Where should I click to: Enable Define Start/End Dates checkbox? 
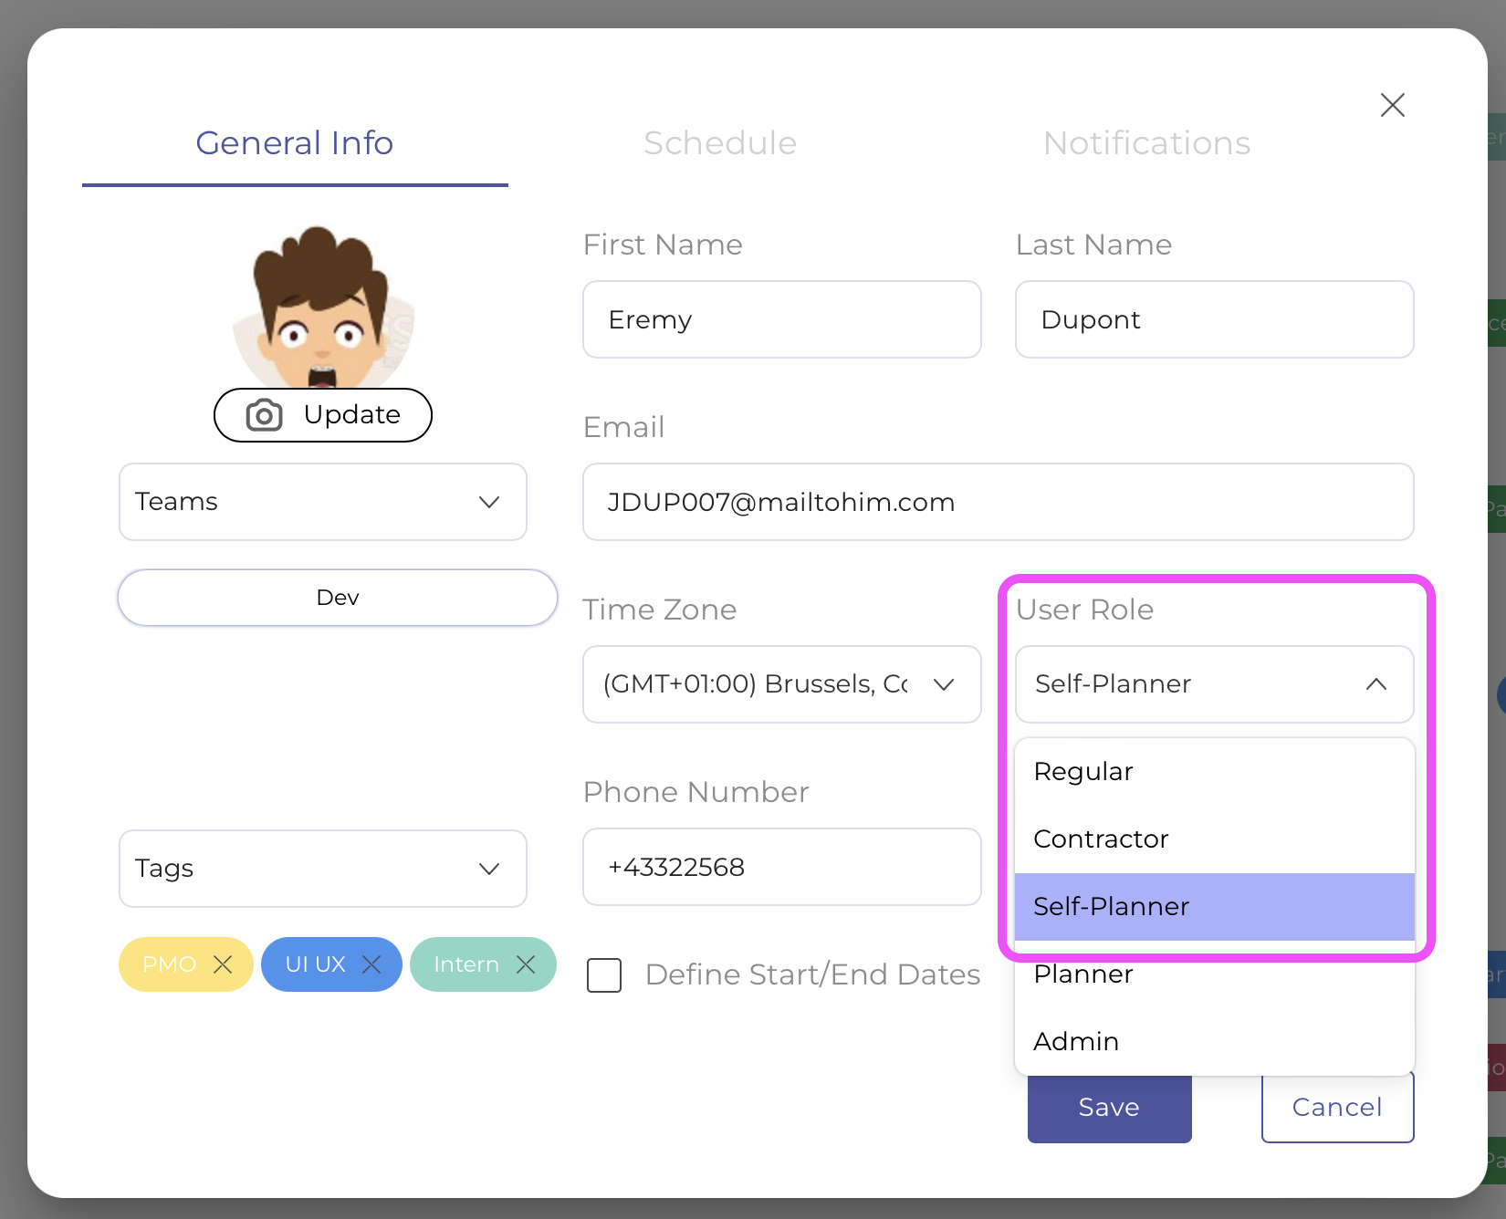tap(604, 974)
